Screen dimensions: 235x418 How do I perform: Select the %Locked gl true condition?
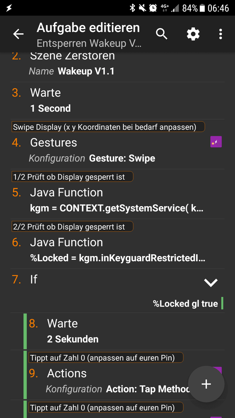(x=185, y=303)
